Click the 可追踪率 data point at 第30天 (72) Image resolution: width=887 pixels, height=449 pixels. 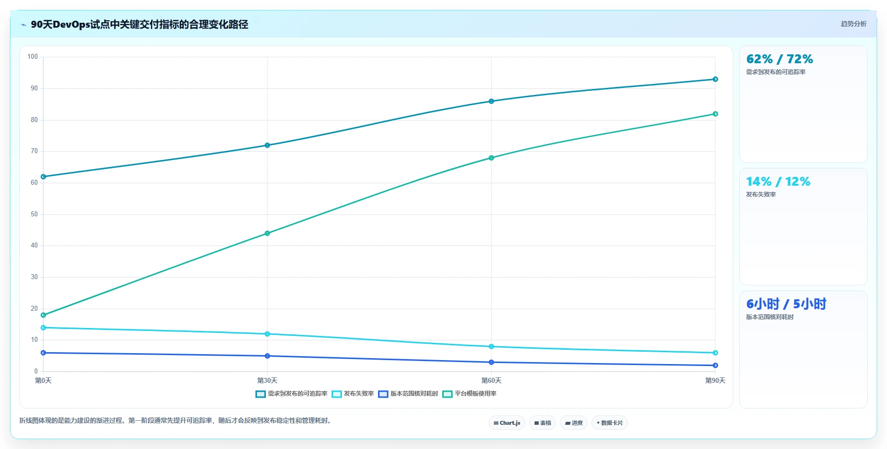tap(267, 145)
